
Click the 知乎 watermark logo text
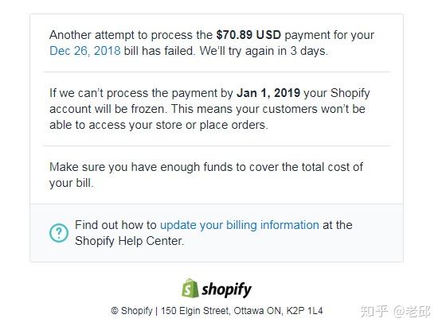(374, 311)
